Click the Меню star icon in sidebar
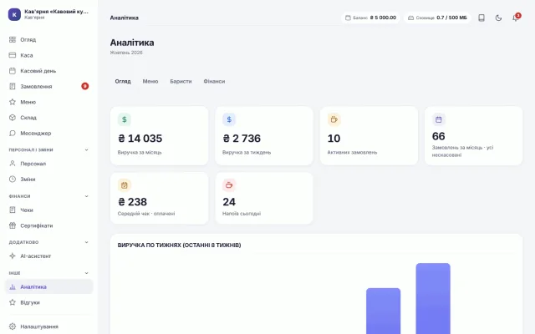 pyautogui.click(x=13, y=102)
